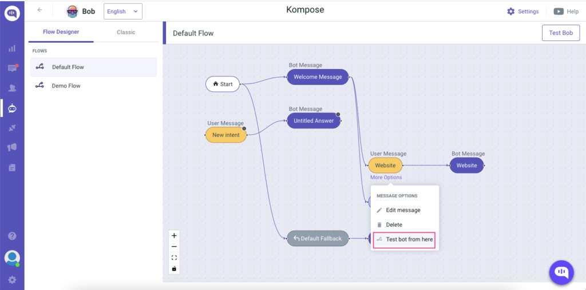This screenshot has height=290, width=586.
Task: Click the info badge on New intent
Action: 244,128
